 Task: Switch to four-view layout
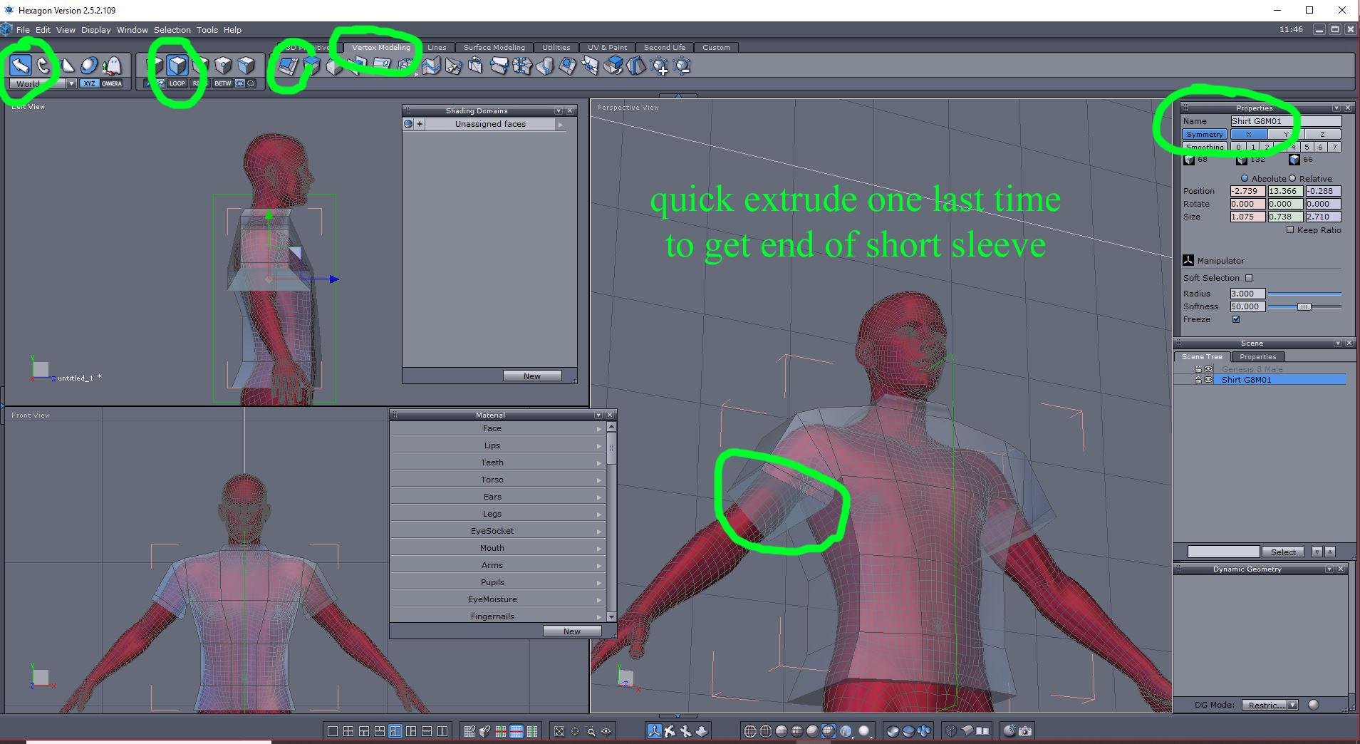point(348,731)
